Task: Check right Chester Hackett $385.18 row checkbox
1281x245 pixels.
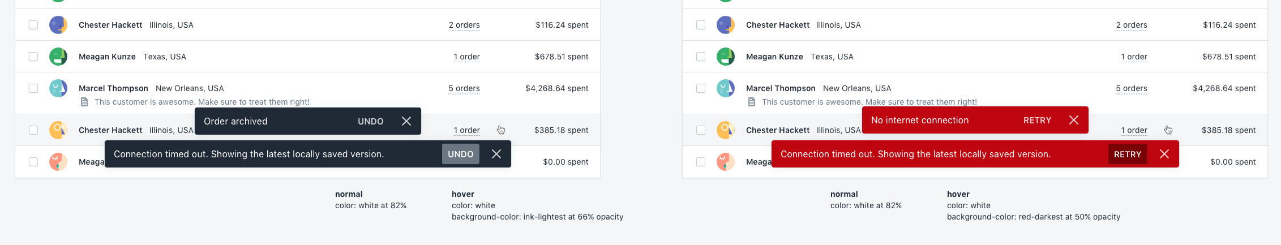Action: (x=701, y=130)
